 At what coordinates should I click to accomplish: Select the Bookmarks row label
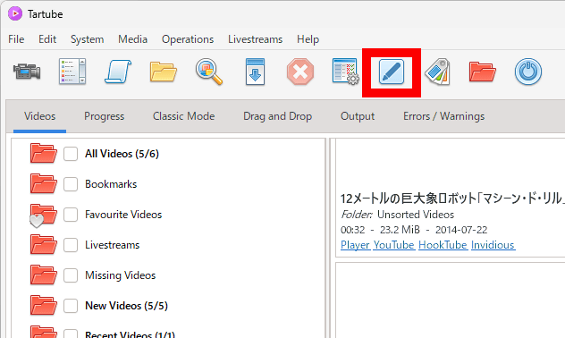tap(111, 184)
